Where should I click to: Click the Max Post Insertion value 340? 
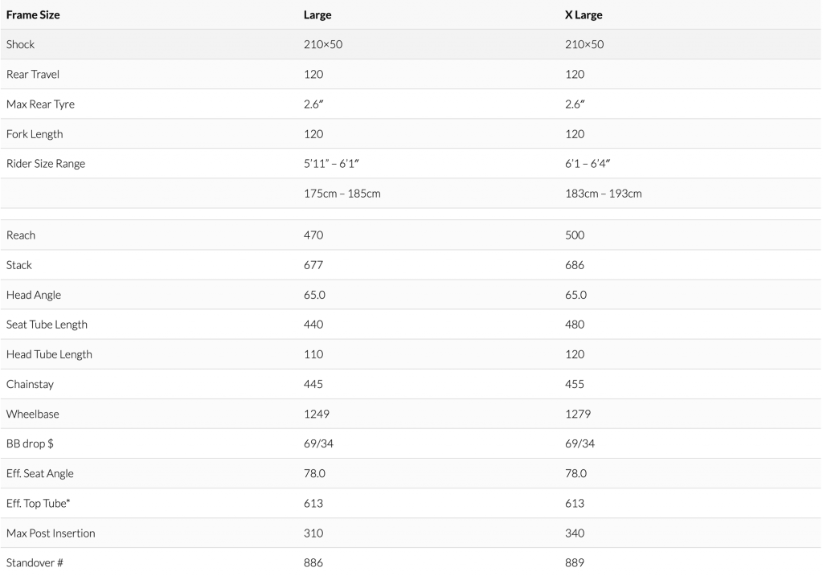575,533
